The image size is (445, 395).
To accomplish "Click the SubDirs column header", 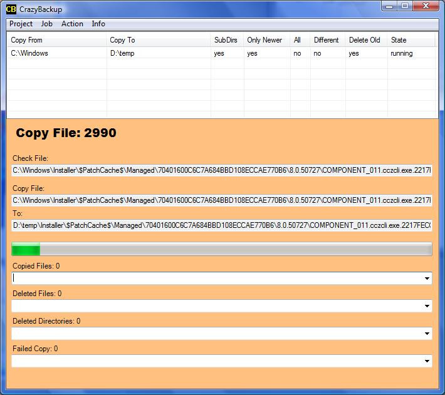I will [x=227, y=40].
